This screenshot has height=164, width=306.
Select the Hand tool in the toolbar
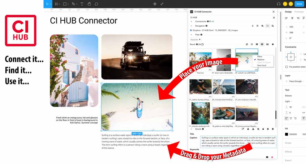(89, 4)
